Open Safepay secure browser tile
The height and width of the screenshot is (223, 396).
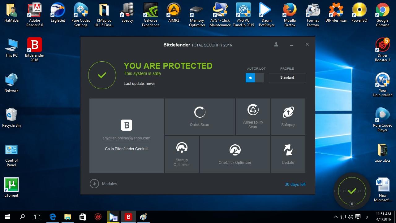click(x=288, y=117)
